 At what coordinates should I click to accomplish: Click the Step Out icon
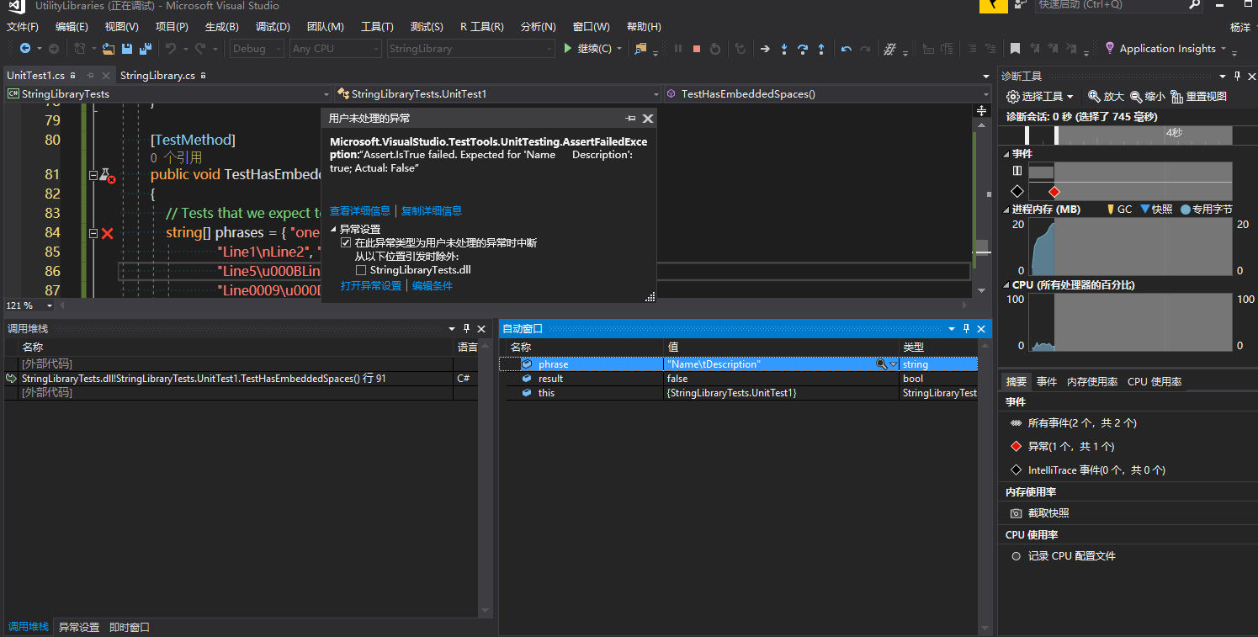(821, 49)
